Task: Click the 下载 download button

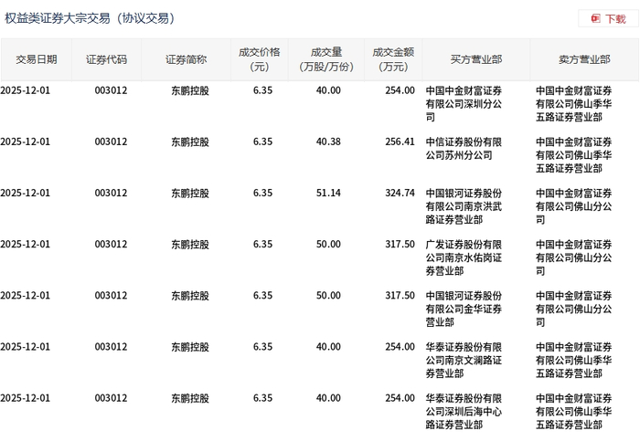Action: 608,19
